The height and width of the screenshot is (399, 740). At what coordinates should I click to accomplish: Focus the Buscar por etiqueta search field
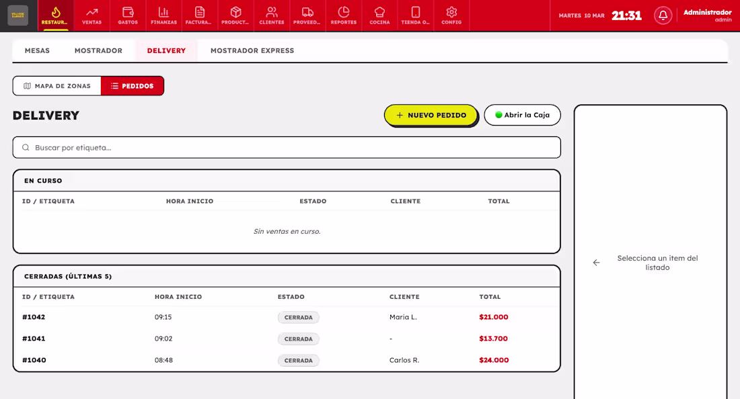(287, 148)
